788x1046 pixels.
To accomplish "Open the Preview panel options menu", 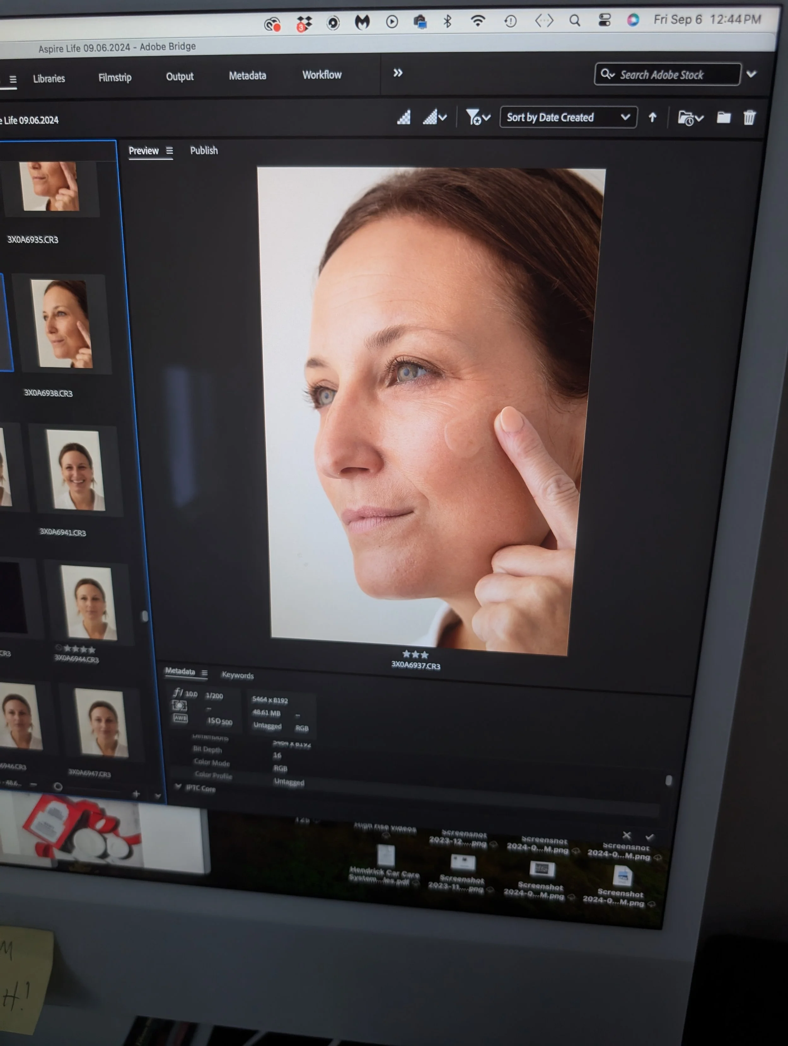I will click(x=169, y=150).
